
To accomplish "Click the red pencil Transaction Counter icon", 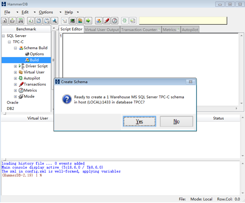I will click(107, 20).
